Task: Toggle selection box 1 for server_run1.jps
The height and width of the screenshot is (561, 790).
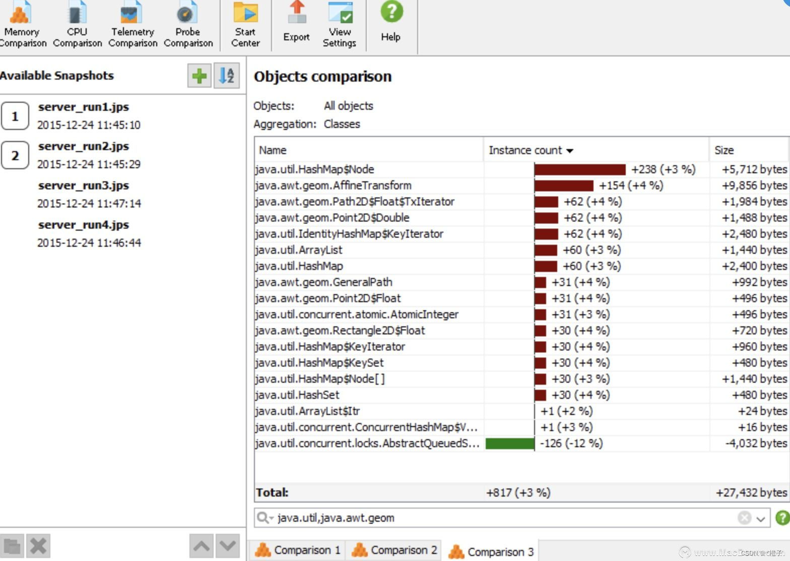Action: coord(15,116)
